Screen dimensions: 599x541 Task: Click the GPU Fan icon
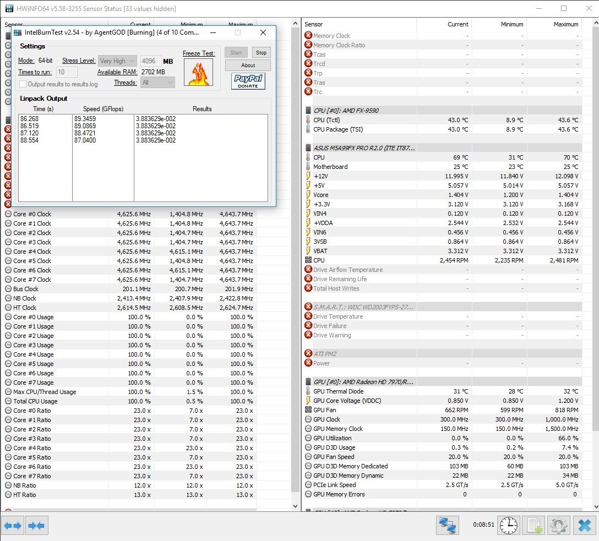(x=308, y=409)
